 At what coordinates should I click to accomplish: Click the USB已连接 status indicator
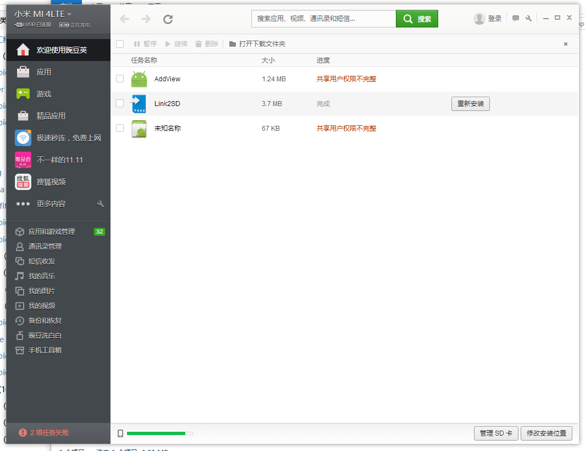point(33,25)
